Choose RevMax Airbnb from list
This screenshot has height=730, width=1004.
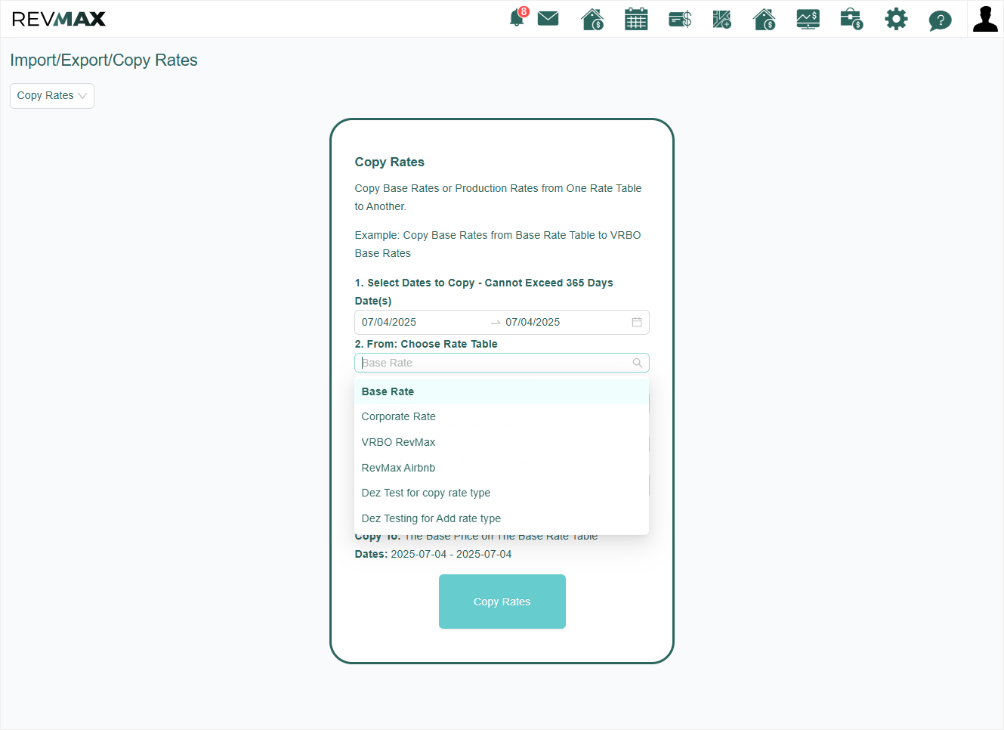(502, 468)
